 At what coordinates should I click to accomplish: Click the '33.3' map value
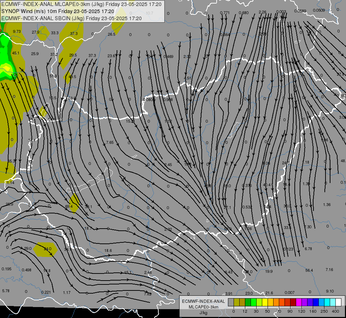[55, 33]
